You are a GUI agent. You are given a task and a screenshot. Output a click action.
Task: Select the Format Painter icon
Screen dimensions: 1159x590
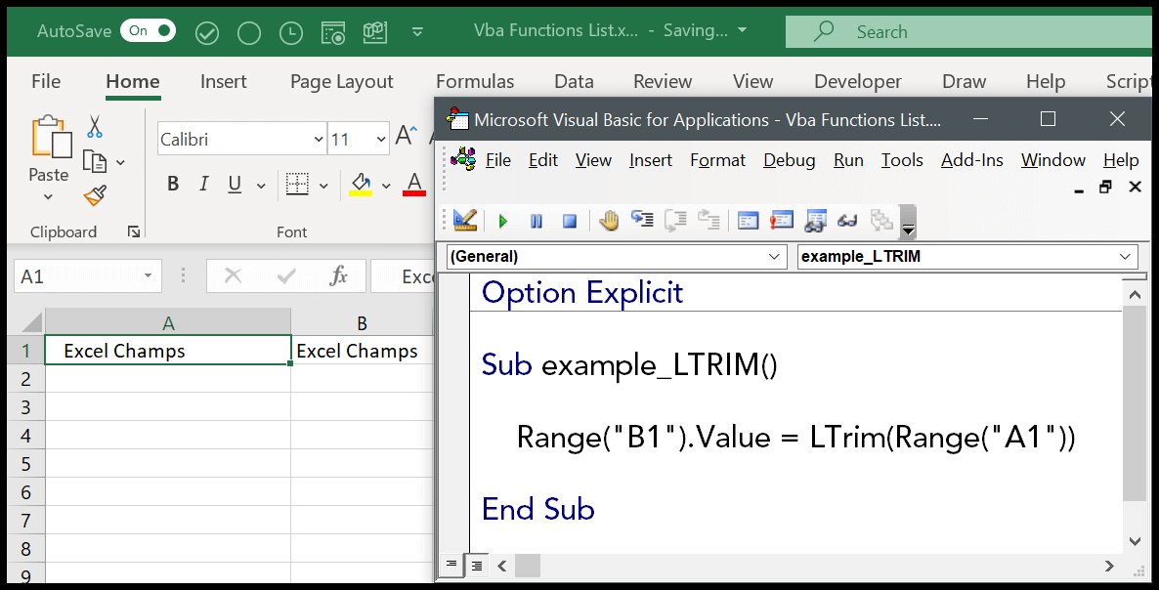94,195
